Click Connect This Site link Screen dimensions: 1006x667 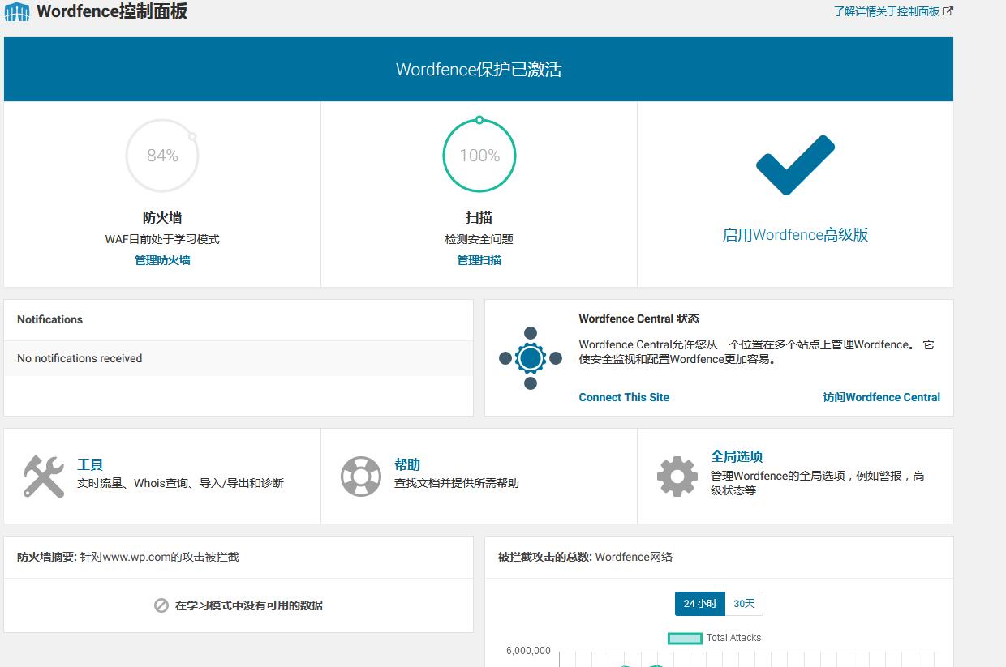(x=624, y=397)
